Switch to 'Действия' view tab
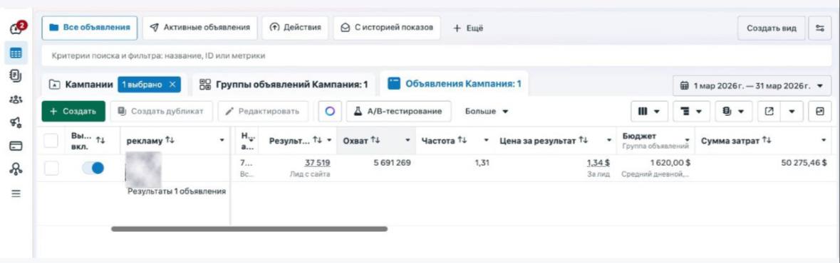The image size is (840, 263). [x=295, y=28]
